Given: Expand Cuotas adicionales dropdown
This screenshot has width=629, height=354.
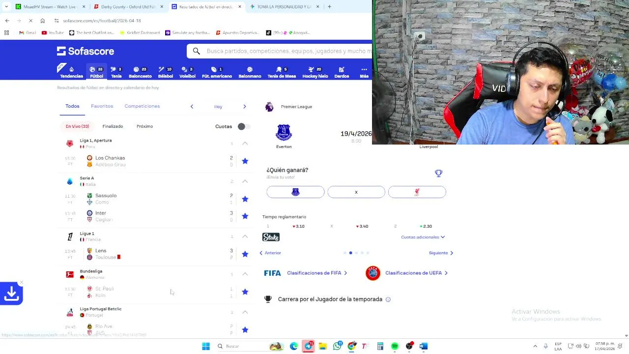Looking at the screenshot, I should [x=423, y=237].
